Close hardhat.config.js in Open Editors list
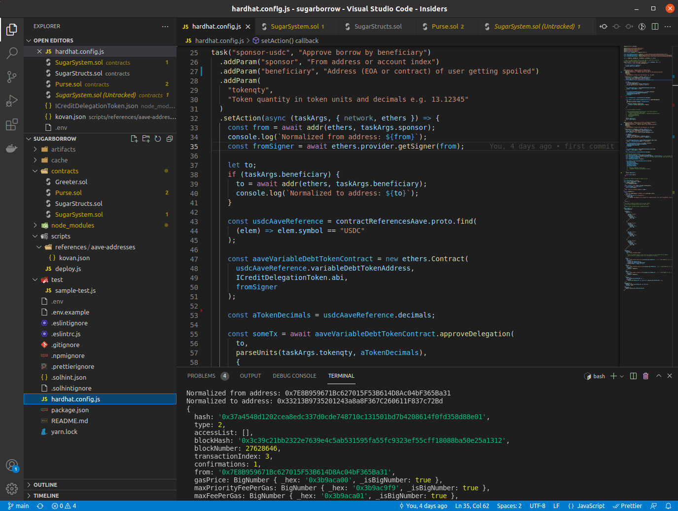The width and height of the screenshot is (678, 511). pyautogui.click(x=39, y=51)
